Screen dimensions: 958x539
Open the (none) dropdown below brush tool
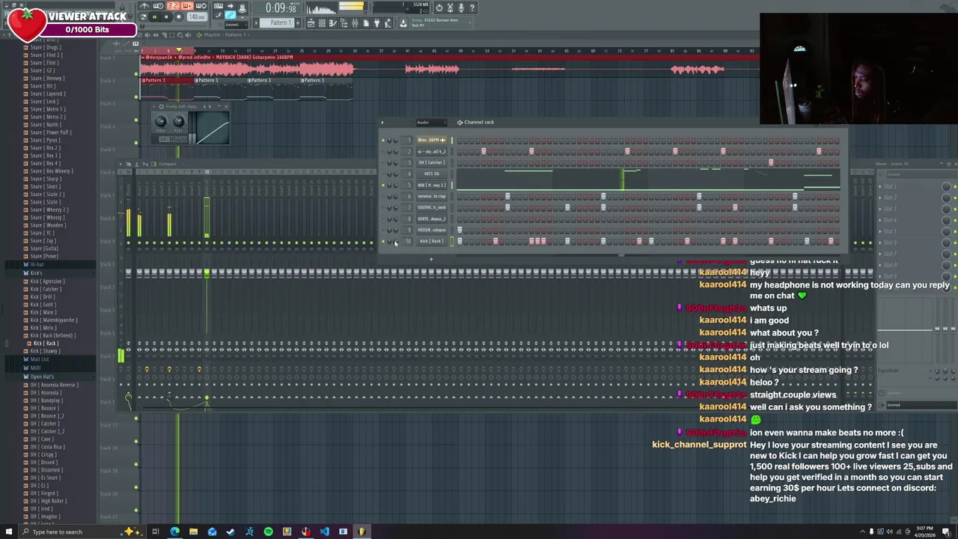[x=236, y=25]
